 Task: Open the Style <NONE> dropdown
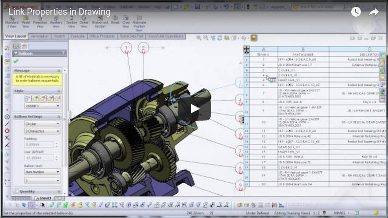click(x=42, y=106)
